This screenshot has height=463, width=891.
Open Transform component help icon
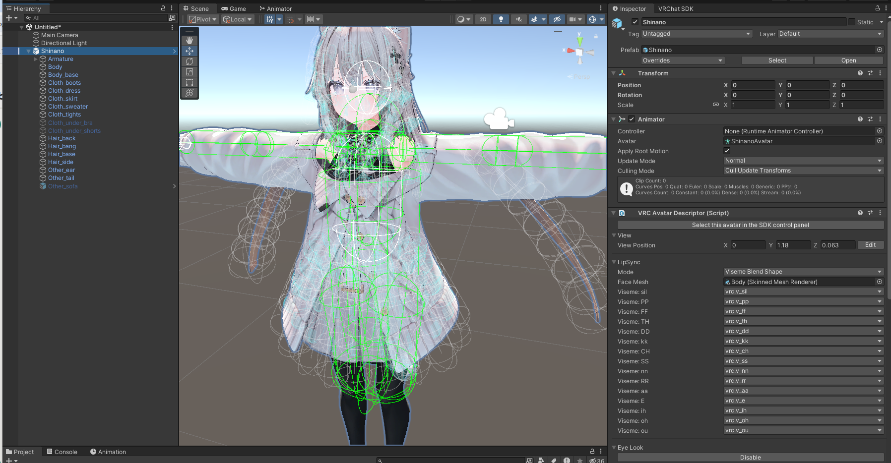coord(860,73)
